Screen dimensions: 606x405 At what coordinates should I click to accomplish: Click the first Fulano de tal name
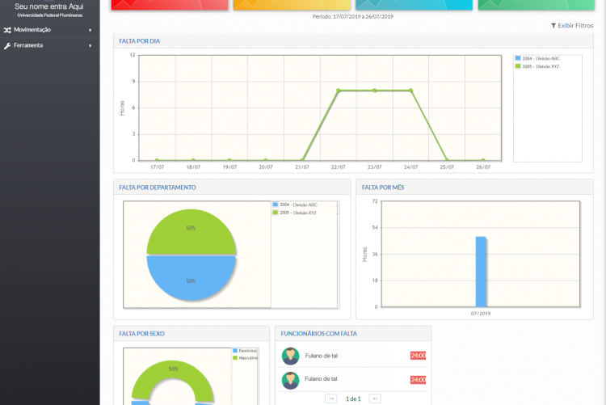321,356
